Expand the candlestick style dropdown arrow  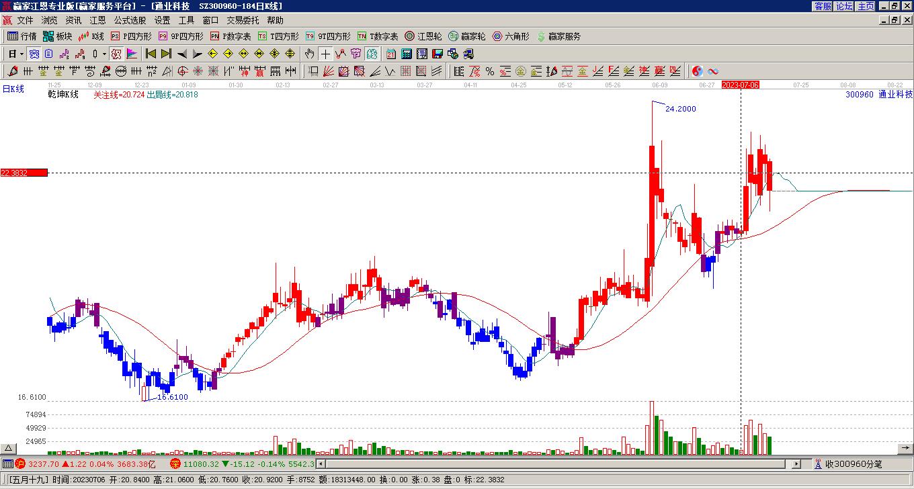(104, 54)
